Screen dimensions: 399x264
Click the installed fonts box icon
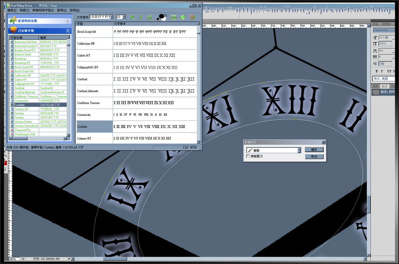(13, 30)
